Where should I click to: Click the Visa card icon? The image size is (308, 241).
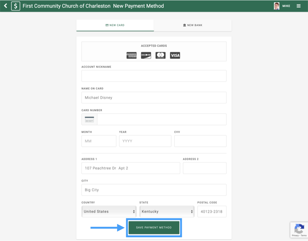(175, 56)
